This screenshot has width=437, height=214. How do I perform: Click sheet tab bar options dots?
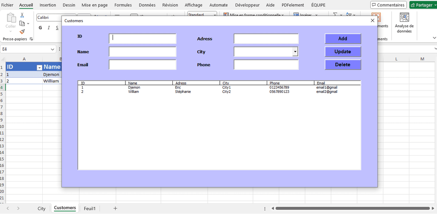point(265,208)
